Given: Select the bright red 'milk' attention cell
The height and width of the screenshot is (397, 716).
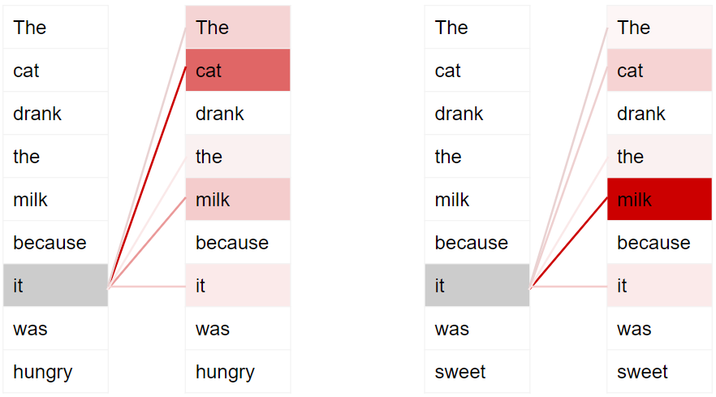Looking at the screenshot, I should (x=658, y=200).
